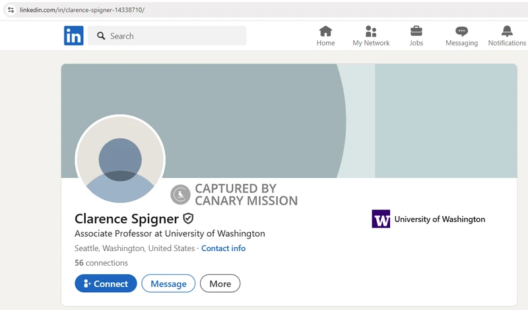Click the Connect button
This screenshot has height=310, width=528.
(x=106, y=284)
